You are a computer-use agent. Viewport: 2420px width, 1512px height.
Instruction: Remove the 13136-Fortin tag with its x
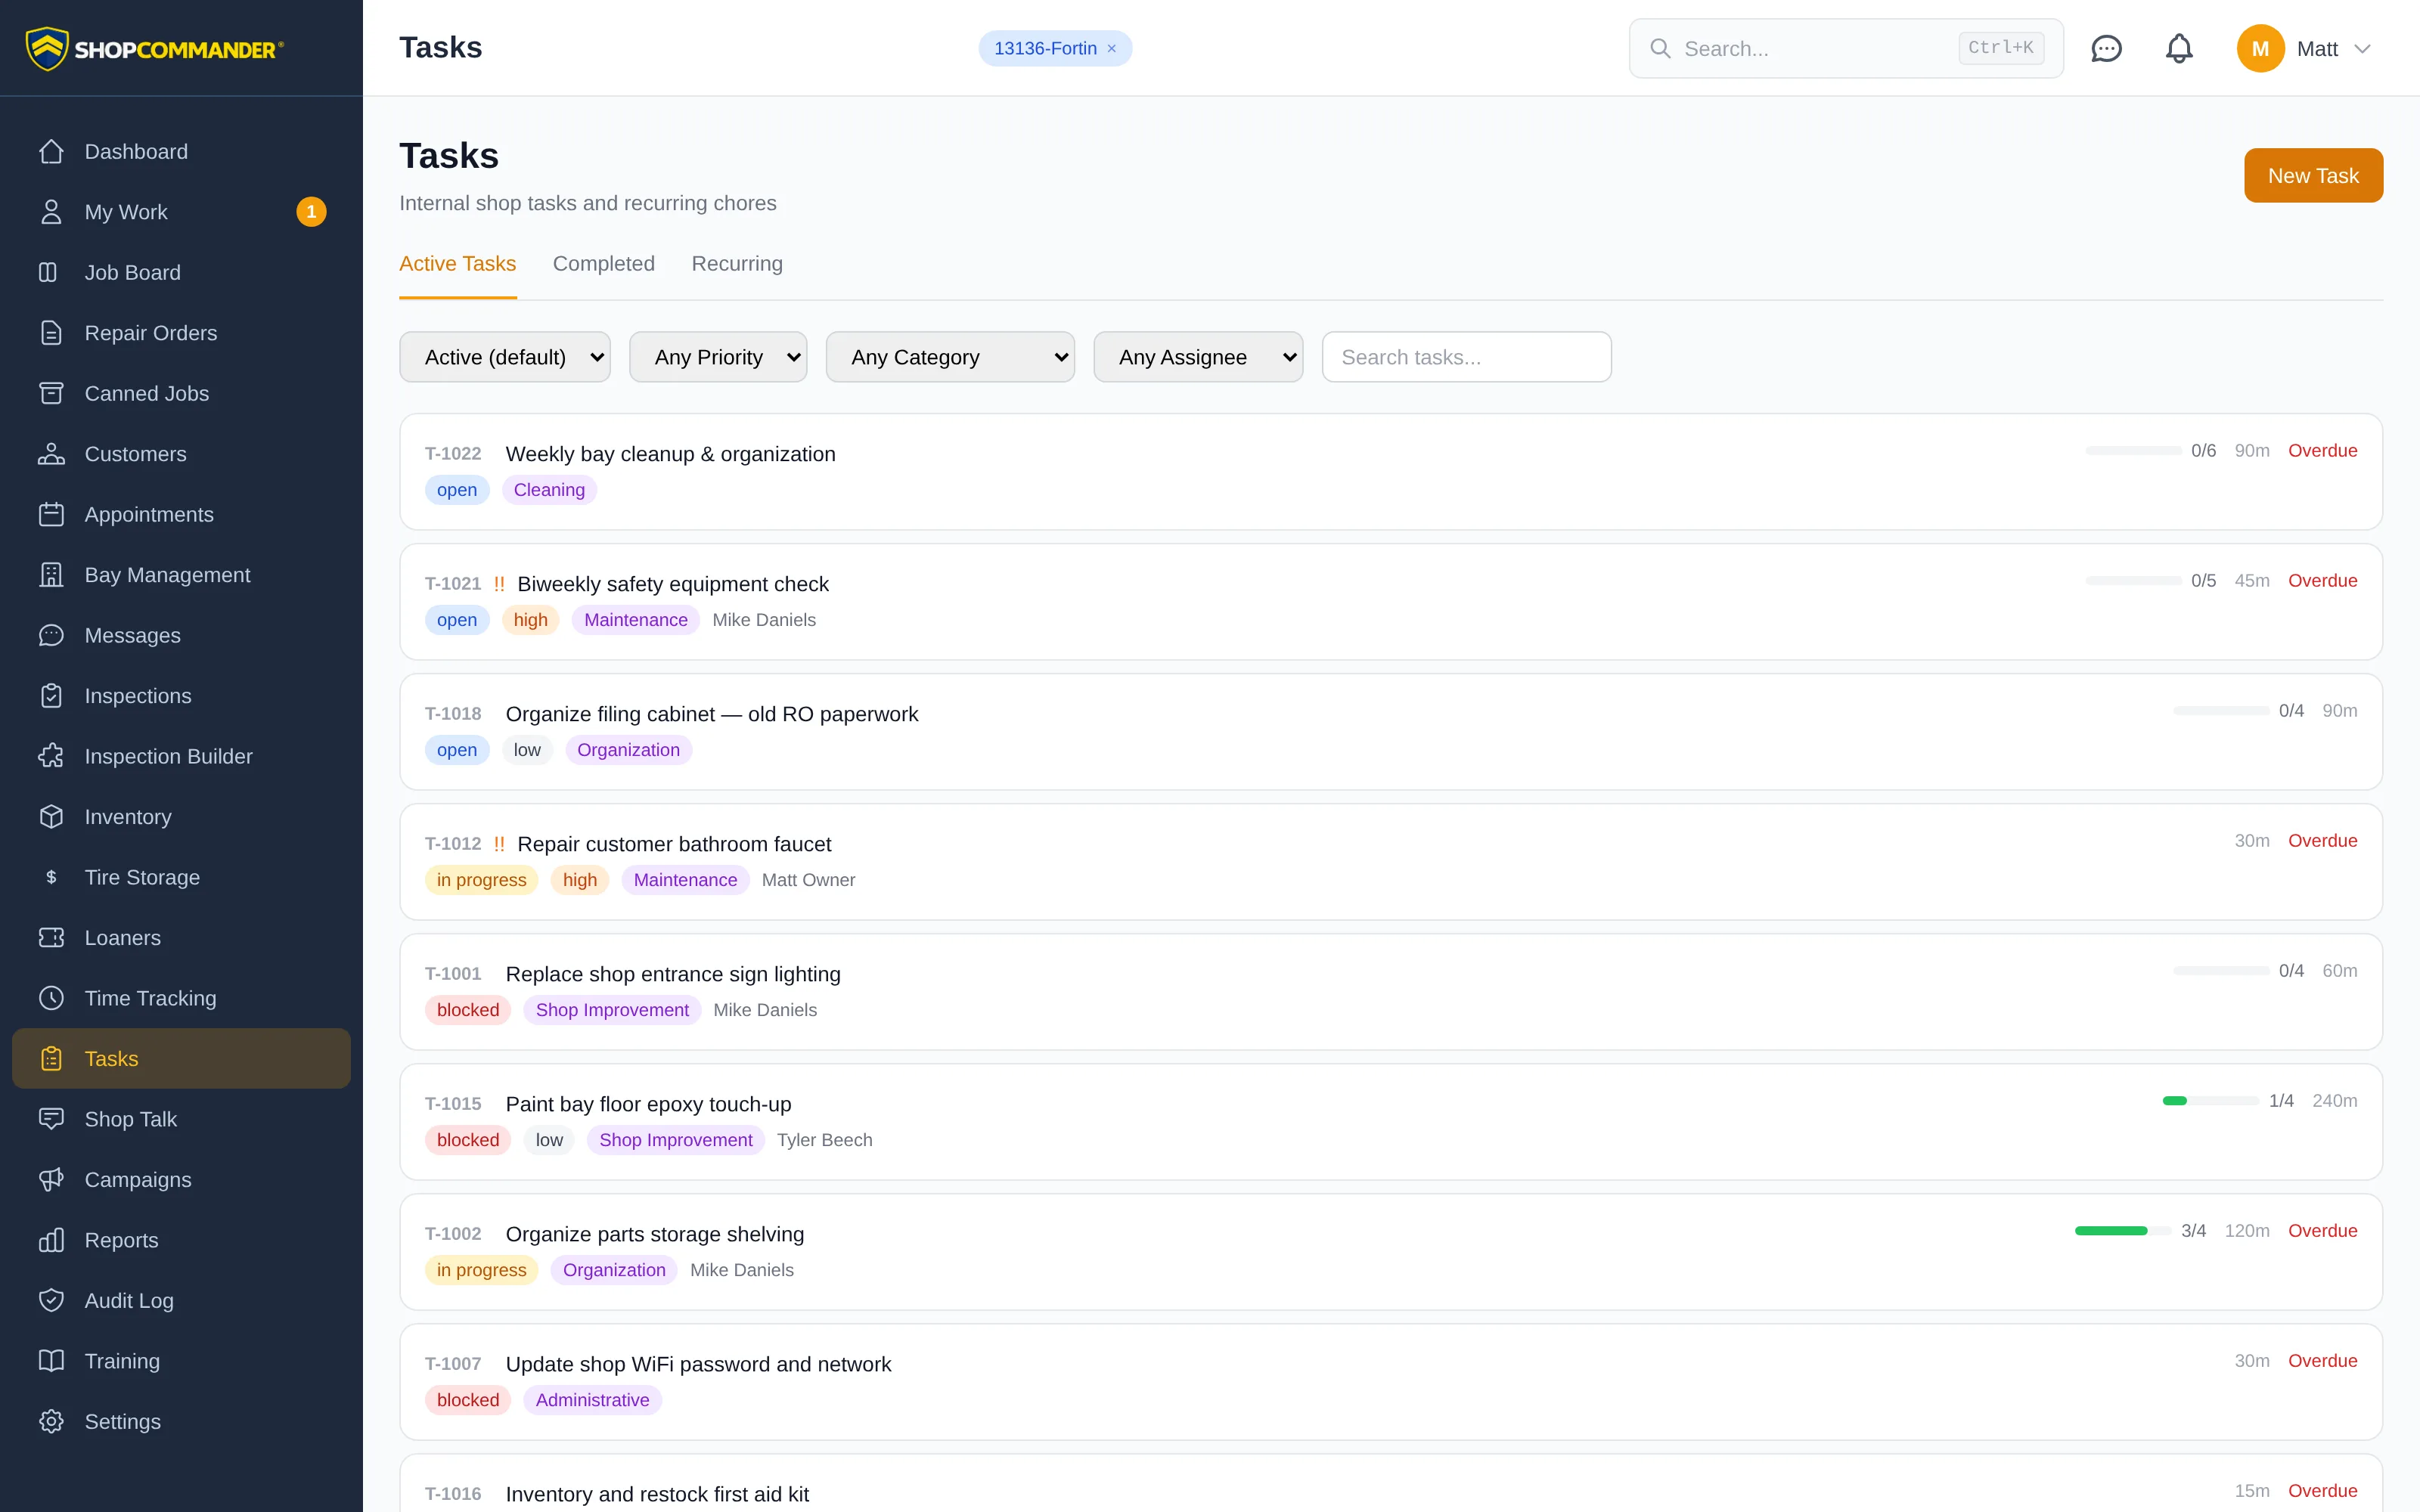tap(1111, 49)
